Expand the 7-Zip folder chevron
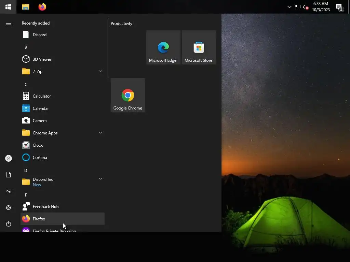350x262 pixels. (x=100, y=71)
